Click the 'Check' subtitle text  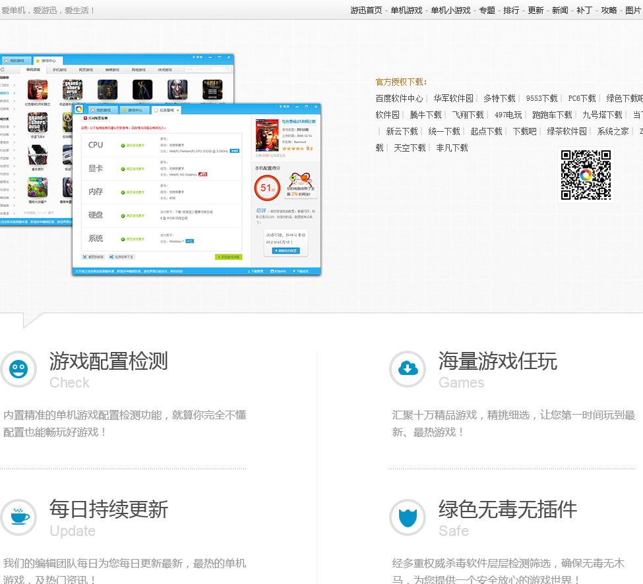[x=69, y=382]
